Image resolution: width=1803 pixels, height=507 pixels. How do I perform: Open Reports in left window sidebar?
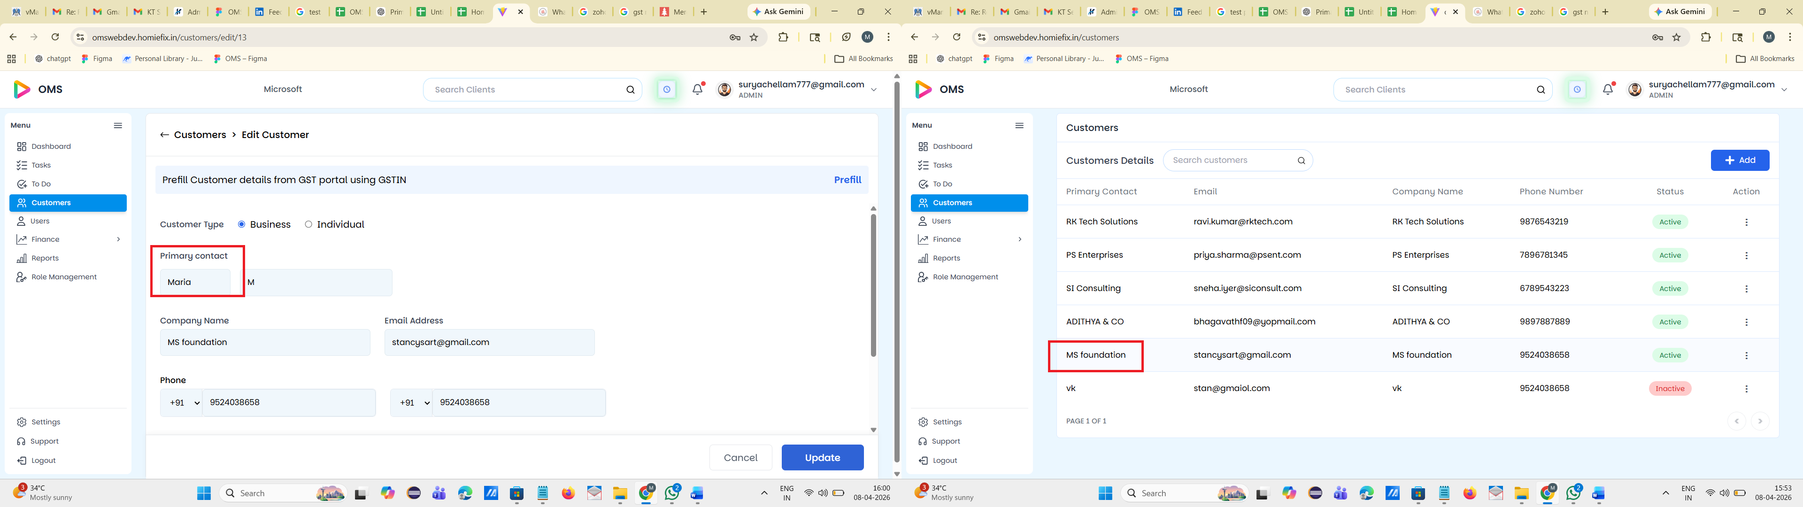tap(45, 258)
